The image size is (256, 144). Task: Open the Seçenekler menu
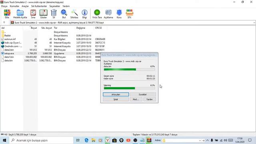click(x=55, y=6)
